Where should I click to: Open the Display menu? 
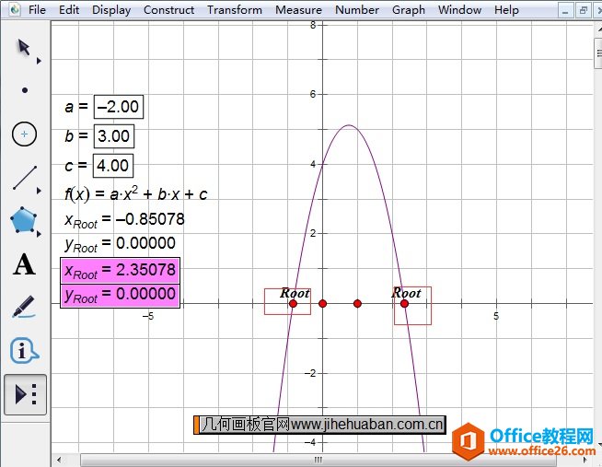111,9
